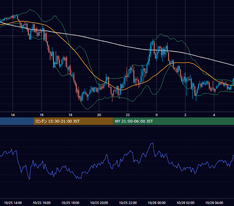Image resolution: width=234 pixels, height=206 pixels.
Task: Click the London 15:30-21:00 JST session bar
Action: point(73,121)
